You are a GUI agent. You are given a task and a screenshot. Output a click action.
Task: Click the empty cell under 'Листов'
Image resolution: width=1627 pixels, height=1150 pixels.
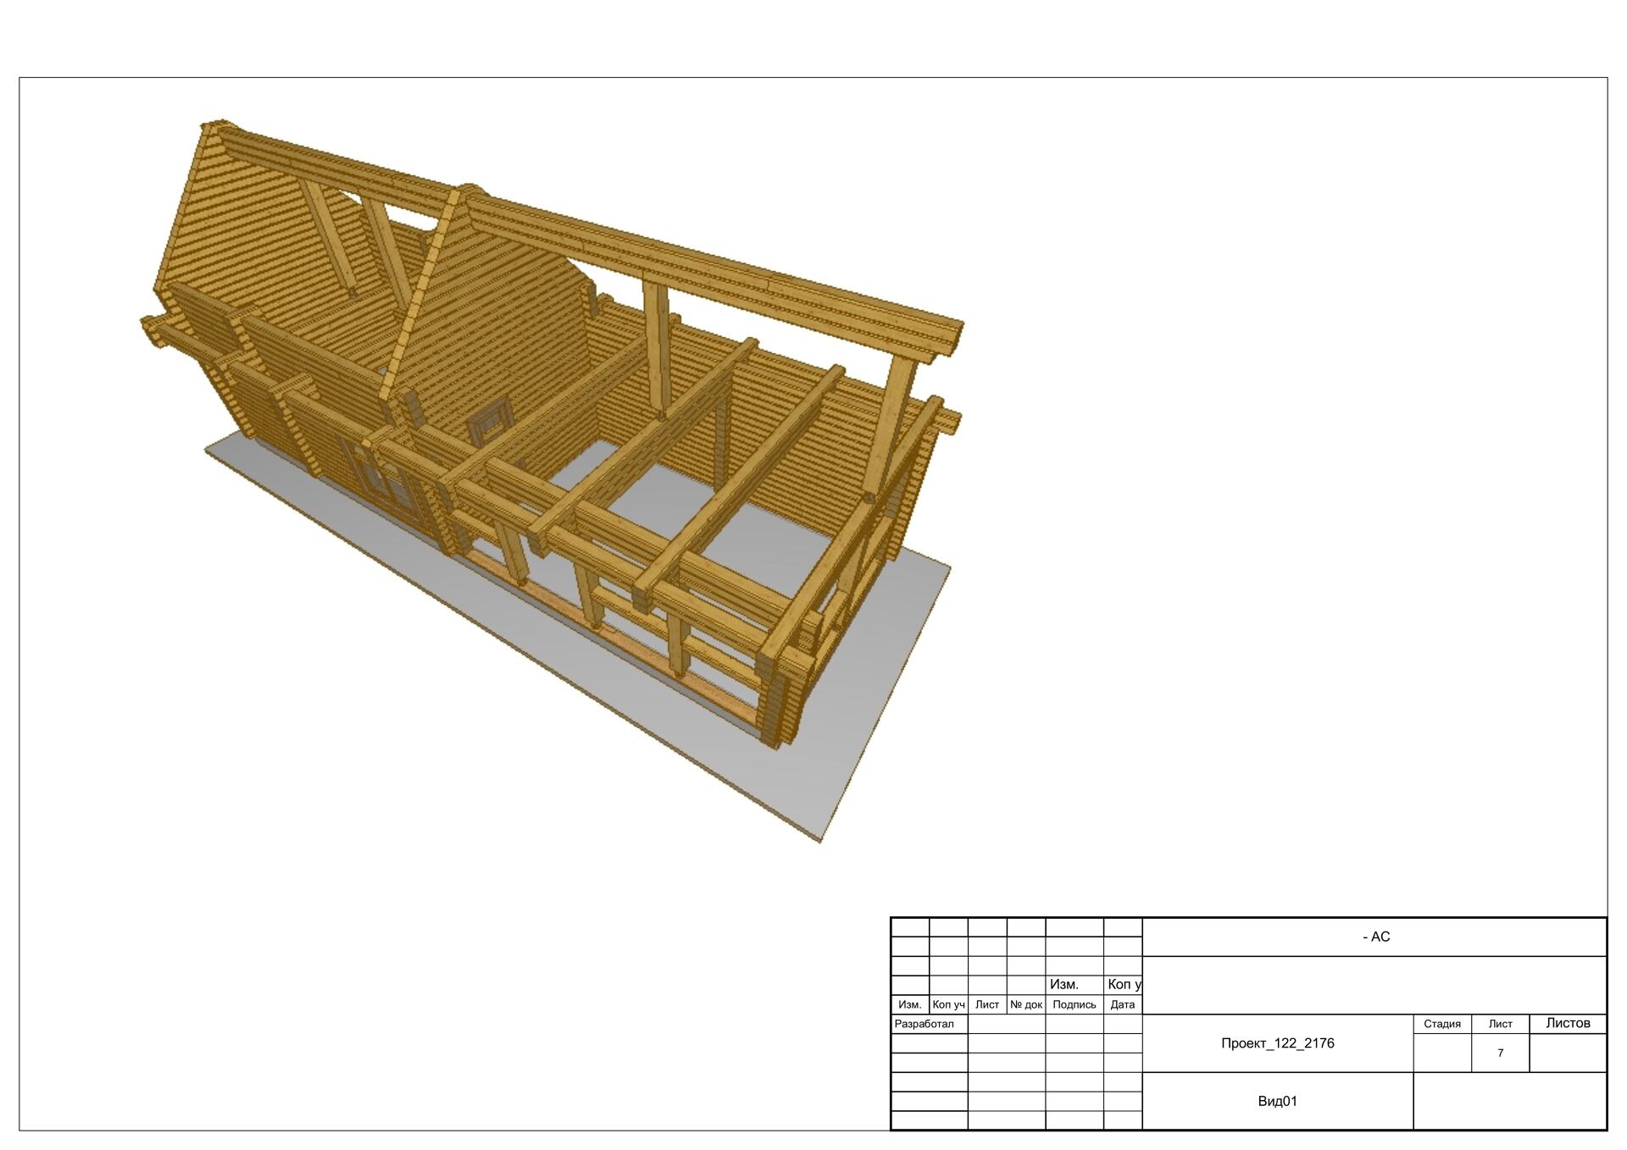click(x=1568, y=1053)
